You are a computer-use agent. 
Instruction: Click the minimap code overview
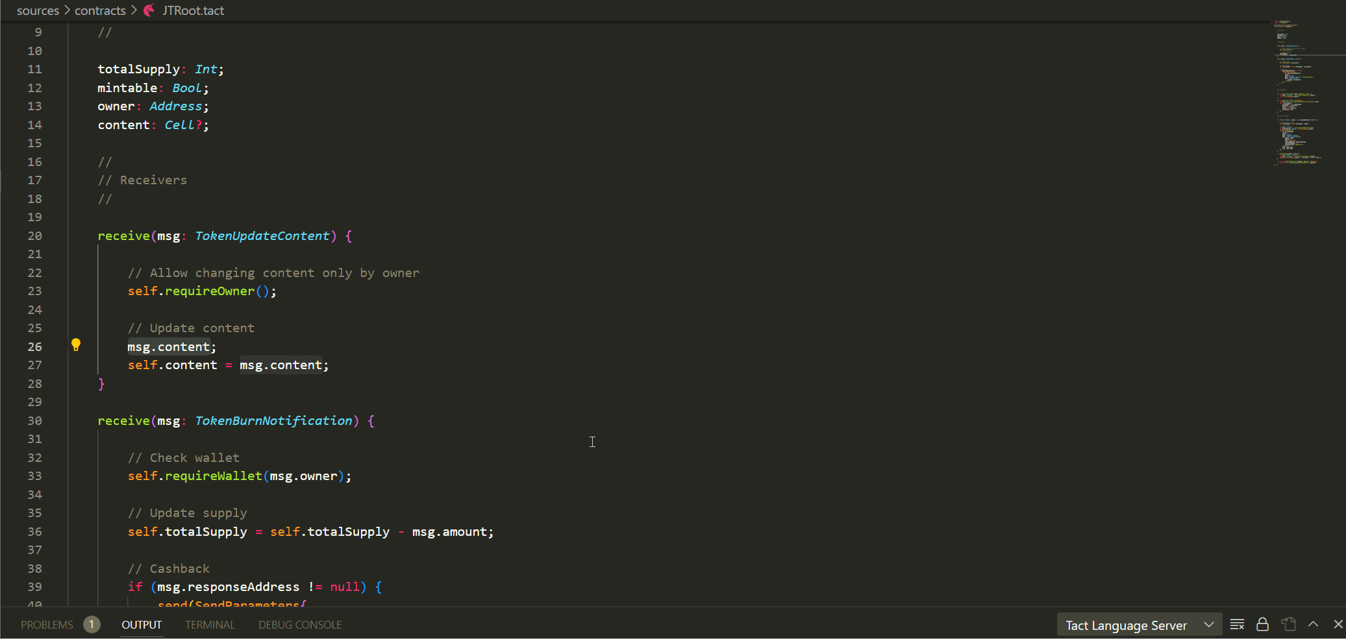(1299, 93)
